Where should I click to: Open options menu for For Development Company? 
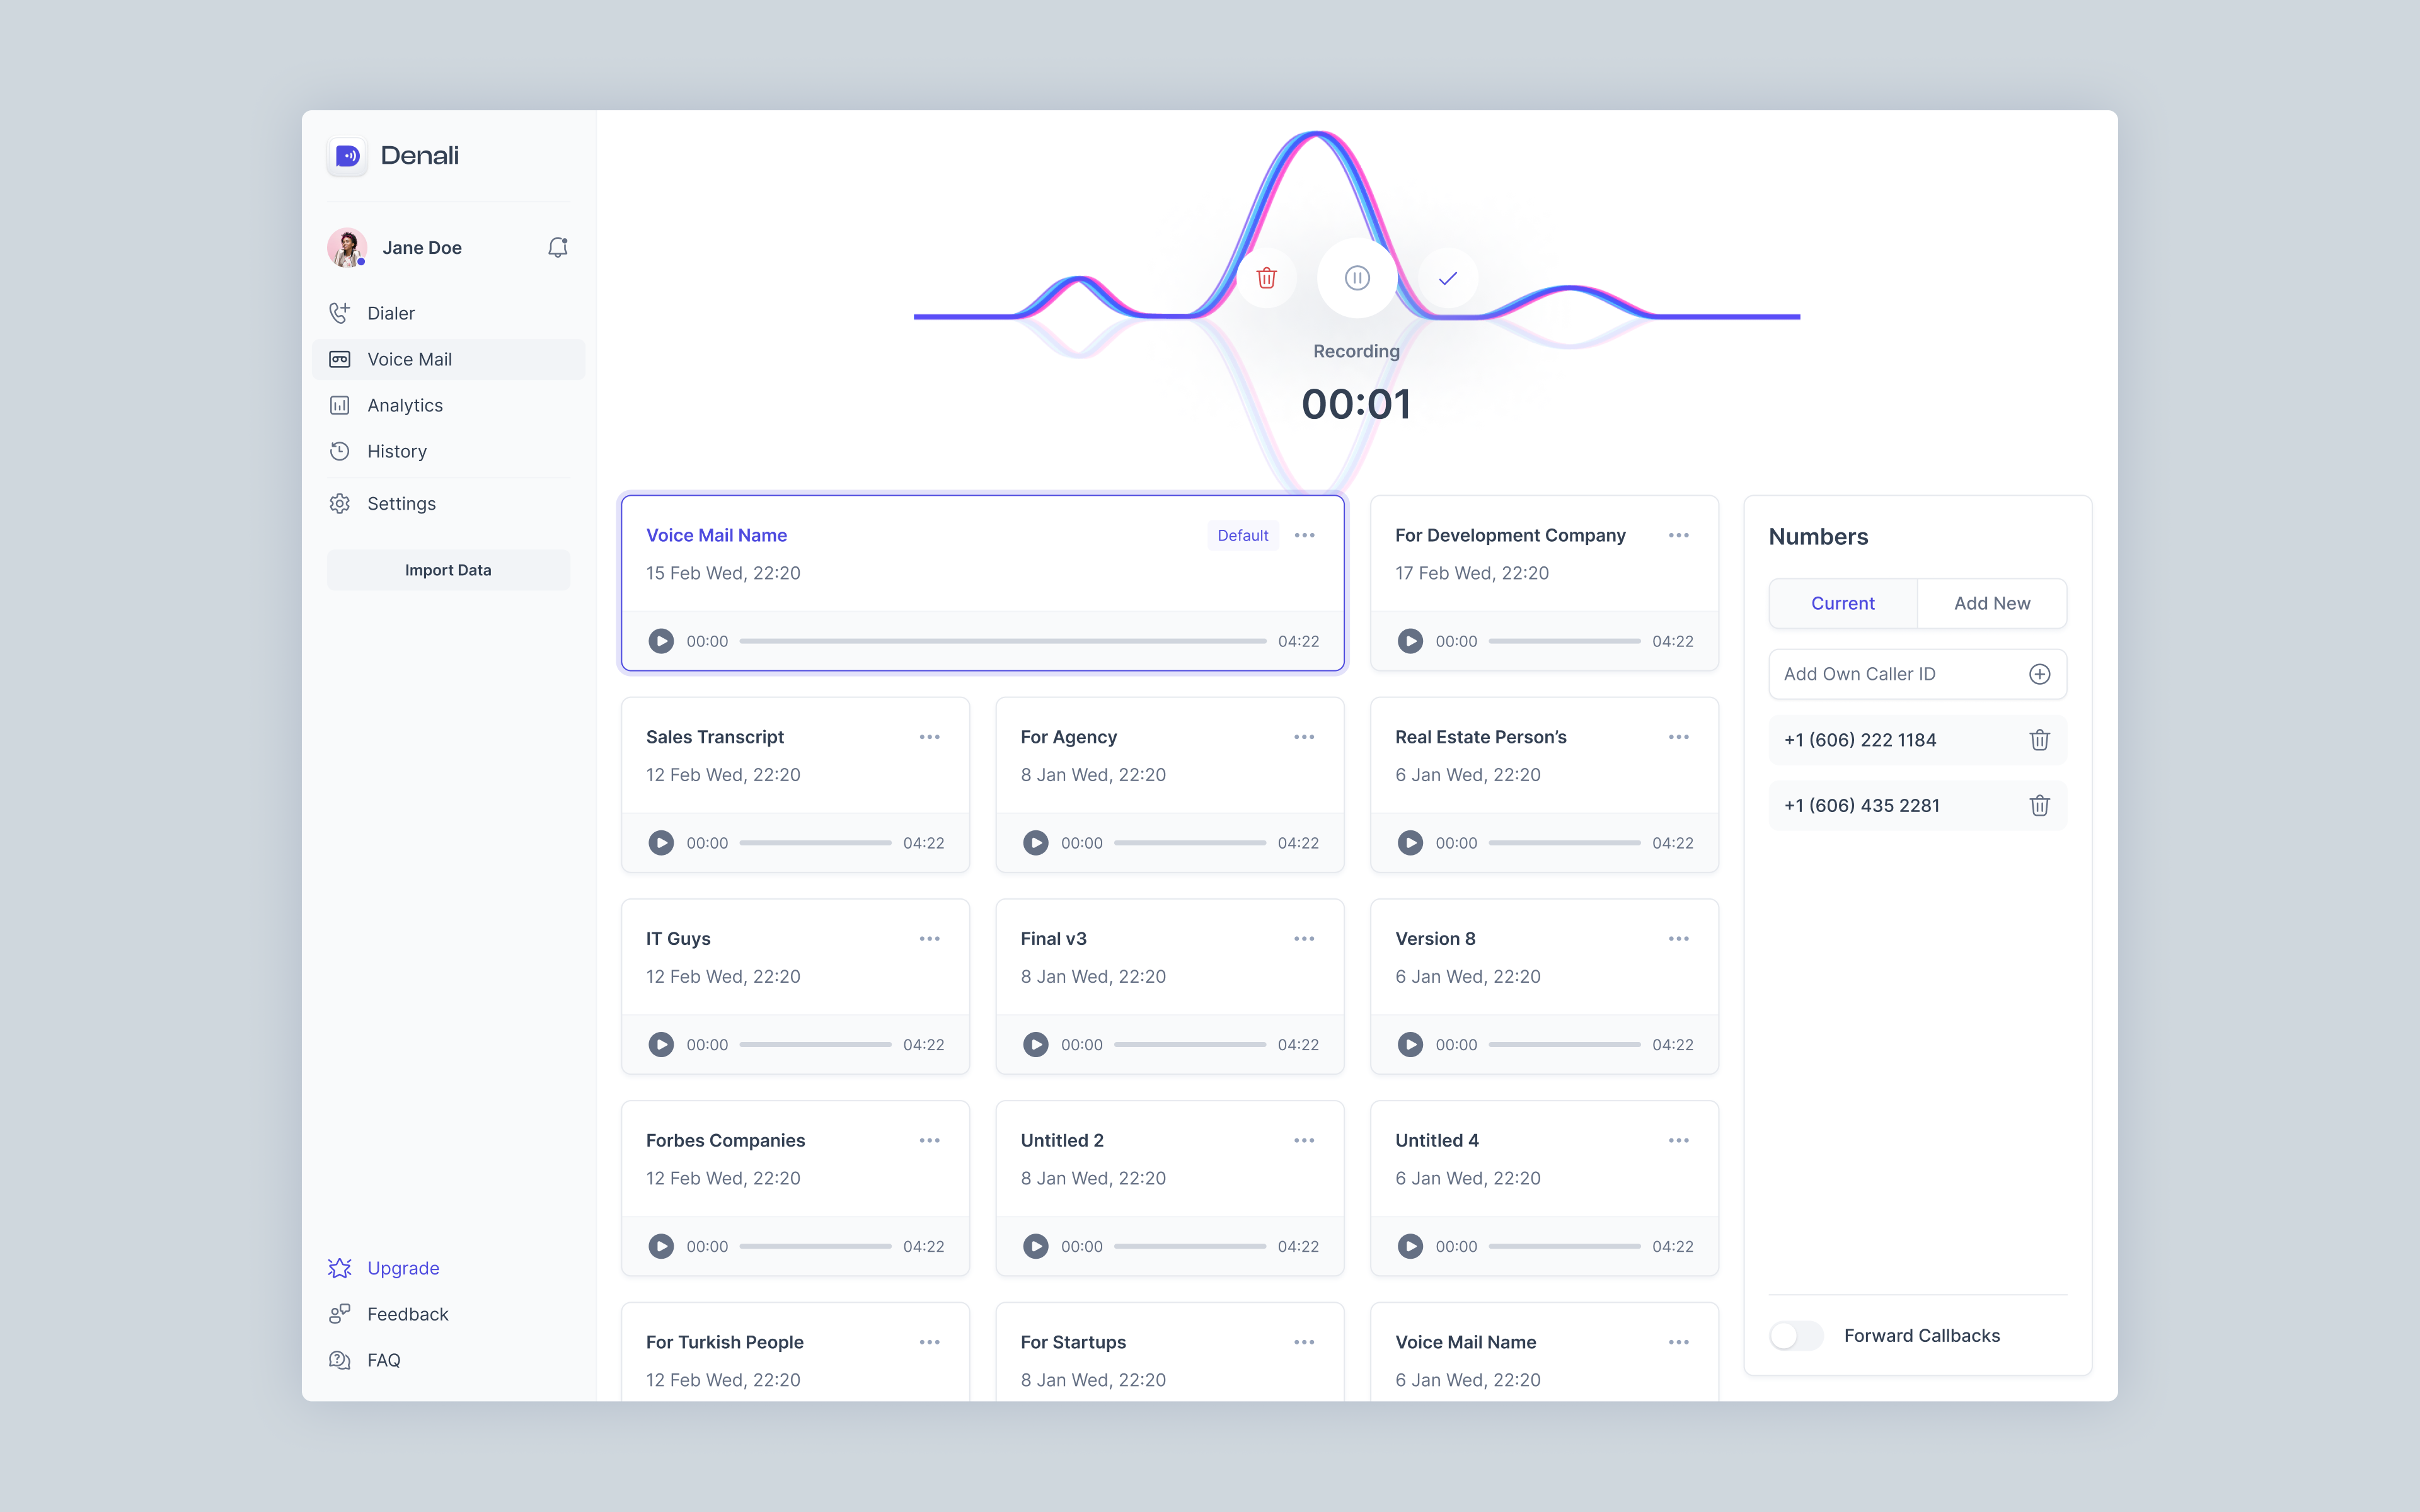pos(1679,535)
